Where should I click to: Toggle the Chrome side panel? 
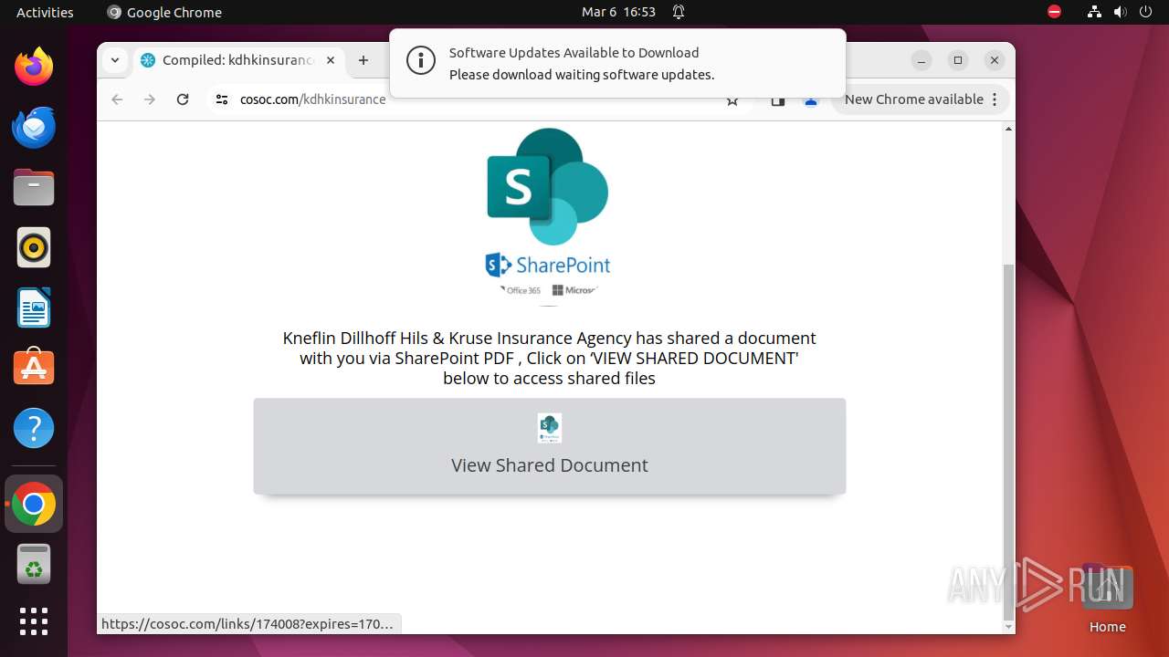click(x=778, y=100)
